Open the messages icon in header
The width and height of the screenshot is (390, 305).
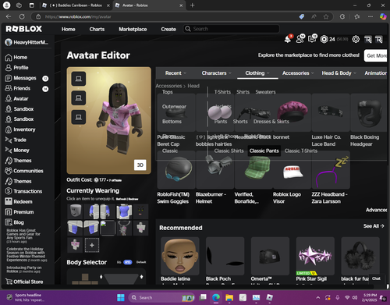[x=312, y=39]
